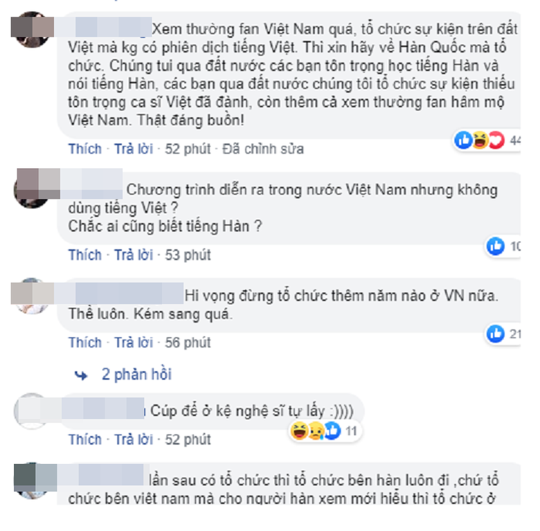The height and width of the screenshot is (531, 540).
Task: Open the '56 phút' comment timestamp
Action: pos(188,343)
